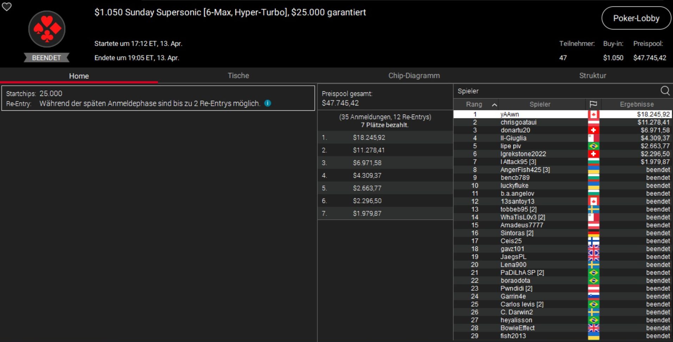Image resolution: width=673 pixels, height=342 pixels.
Task: Select player Amadeus7777 row
Action: (x=562, y=225)
